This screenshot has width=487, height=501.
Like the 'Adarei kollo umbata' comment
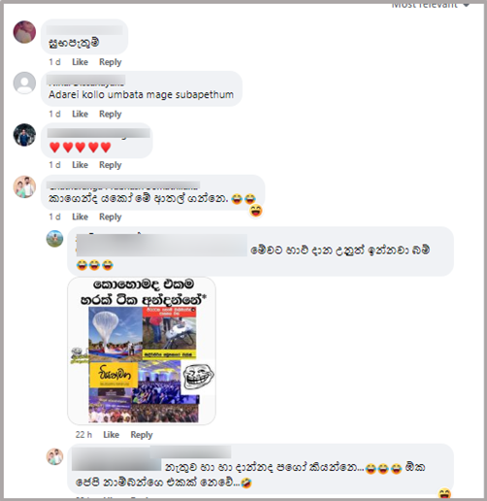click(x=80, y=114)
